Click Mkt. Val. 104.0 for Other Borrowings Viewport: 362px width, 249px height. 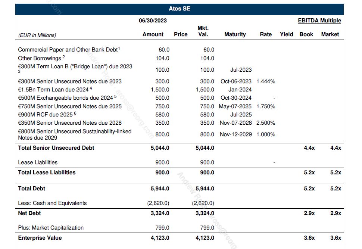coord(207,58)
